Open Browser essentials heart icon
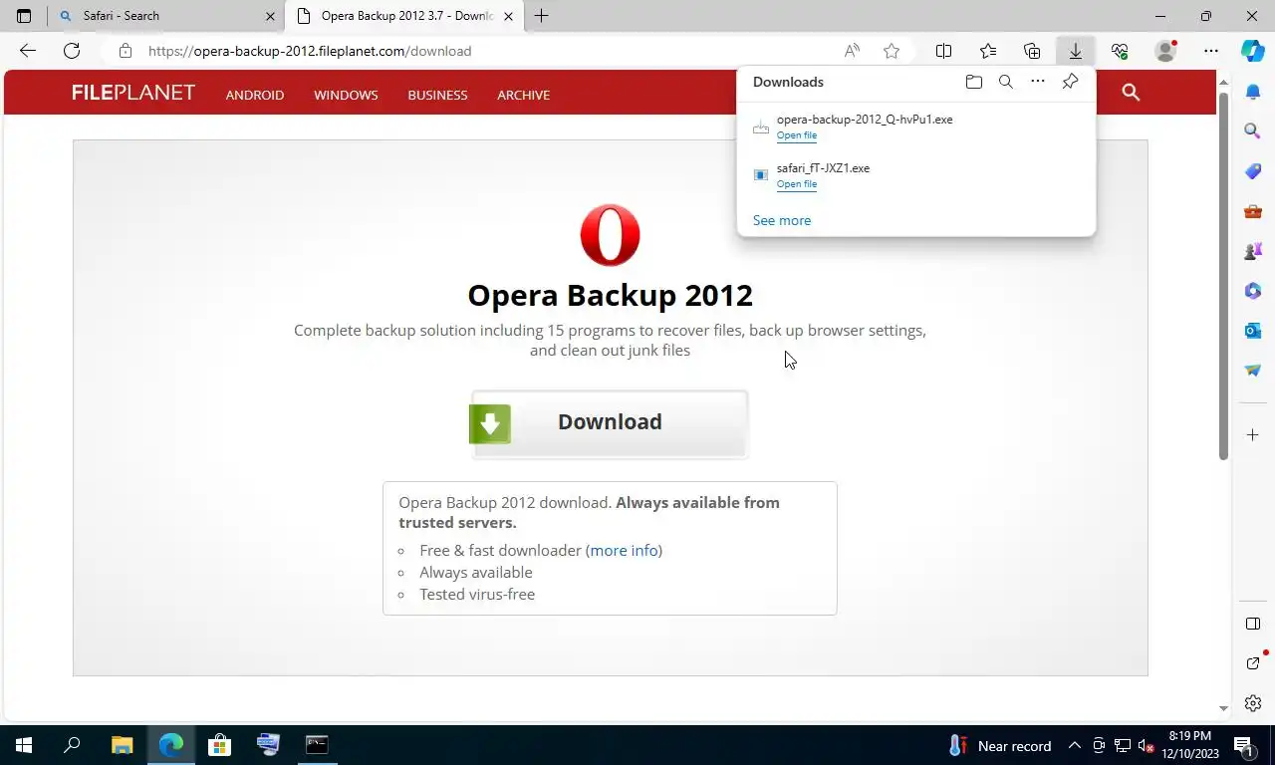This screenshot has width=1275, height=765. click(1120, 51)
